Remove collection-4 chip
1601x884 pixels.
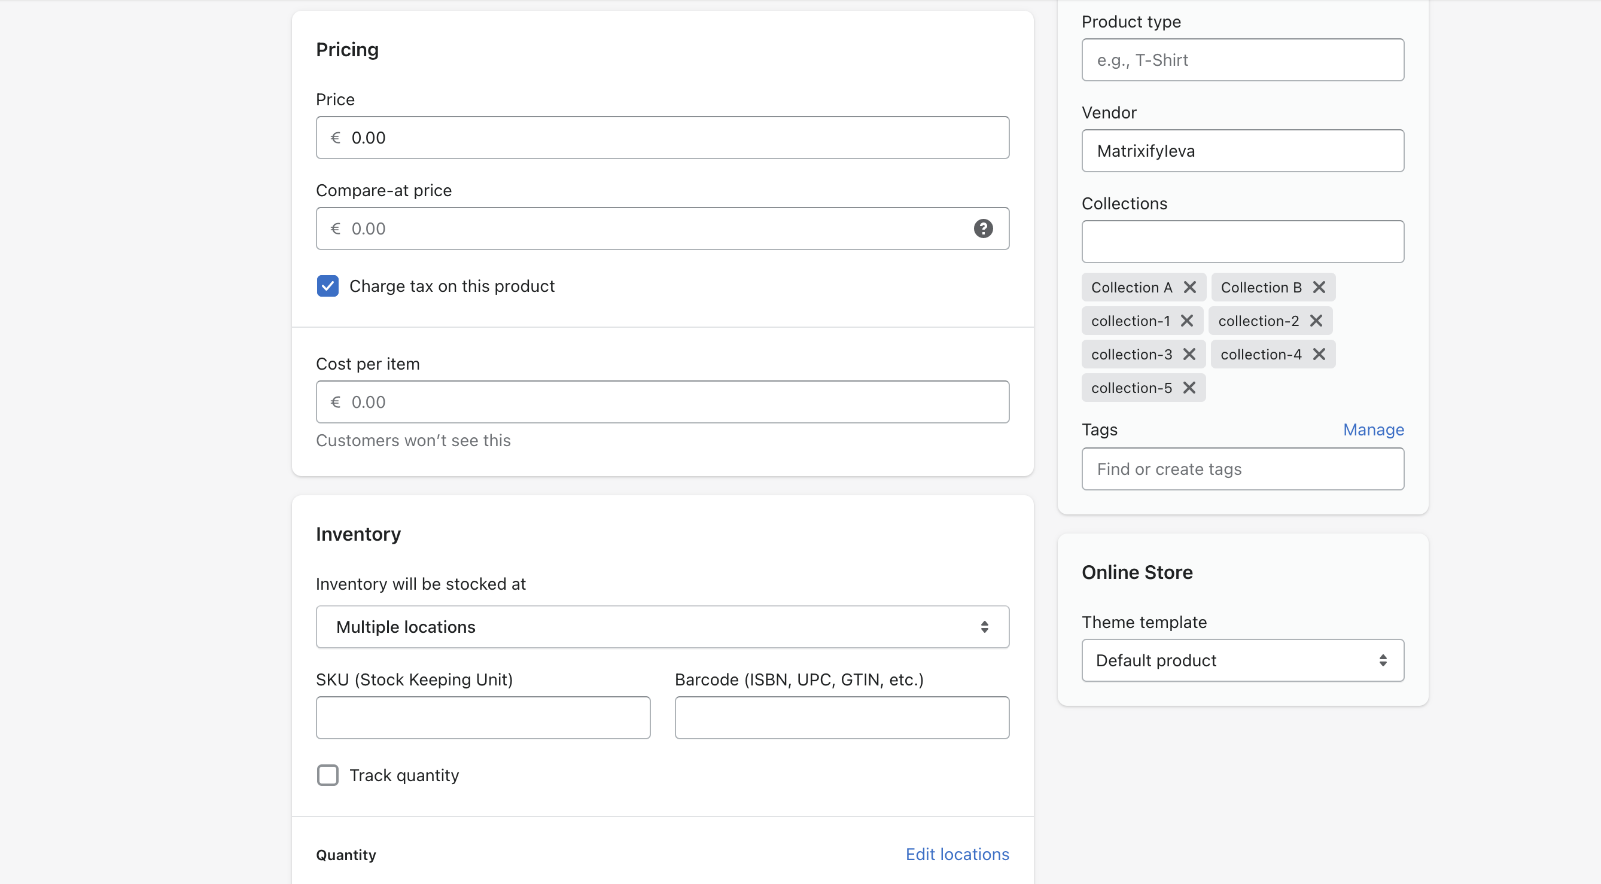coord(1319,354)
